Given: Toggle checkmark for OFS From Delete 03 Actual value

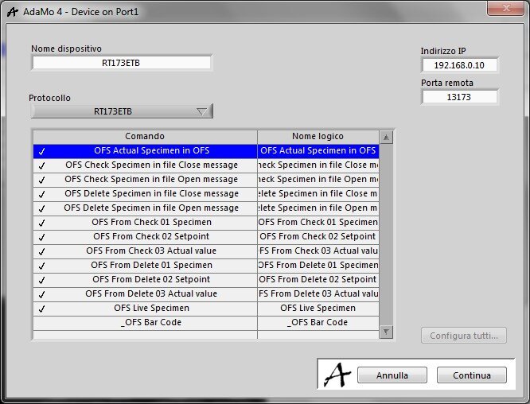Looking at the screenshot, I should [x=41, y=294].
